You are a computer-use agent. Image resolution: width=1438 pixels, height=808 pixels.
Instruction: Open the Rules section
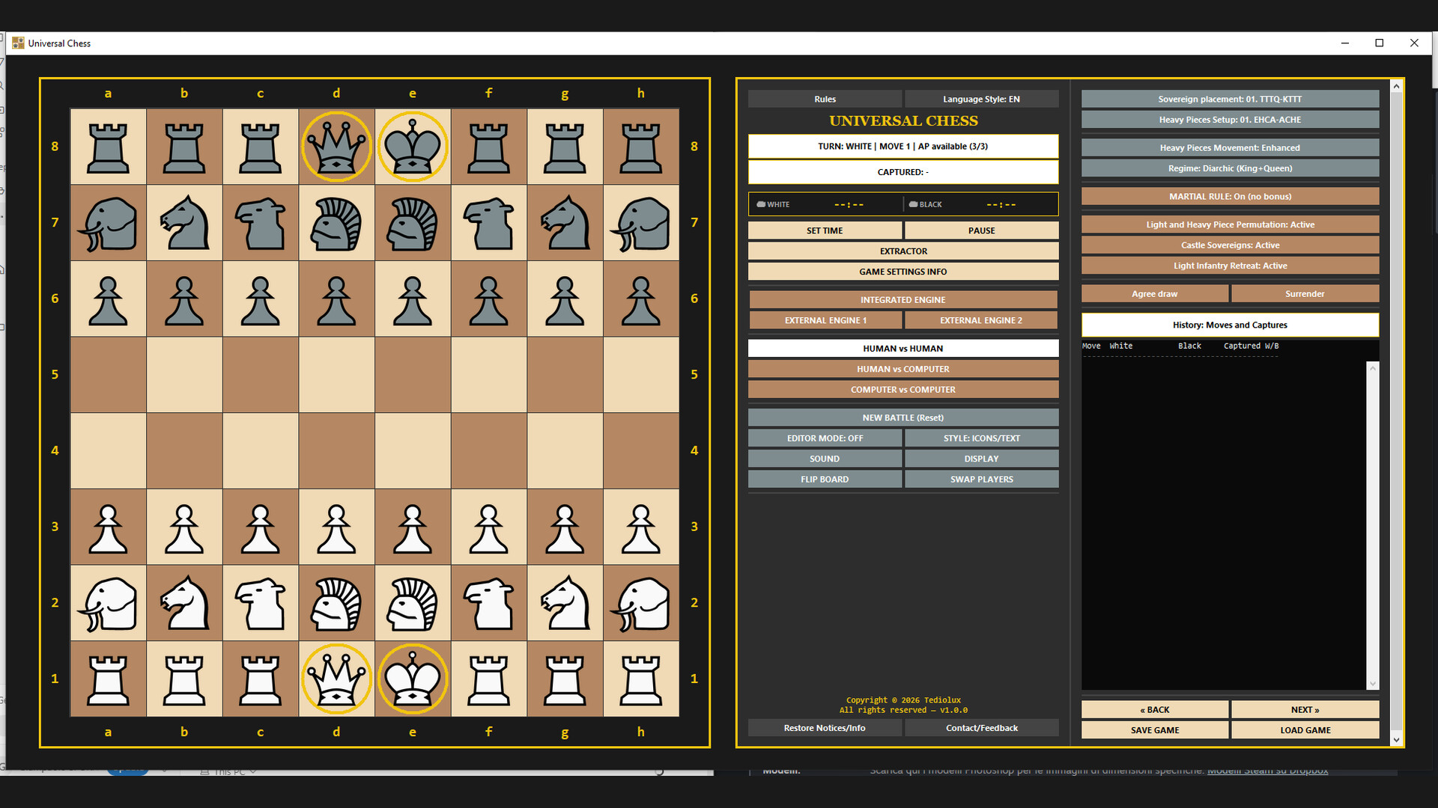click(825, 99)
